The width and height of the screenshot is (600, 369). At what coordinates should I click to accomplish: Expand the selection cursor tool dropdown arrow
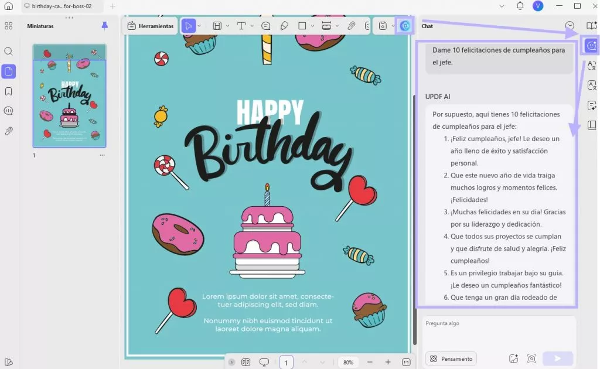click(x=199, y=26)
